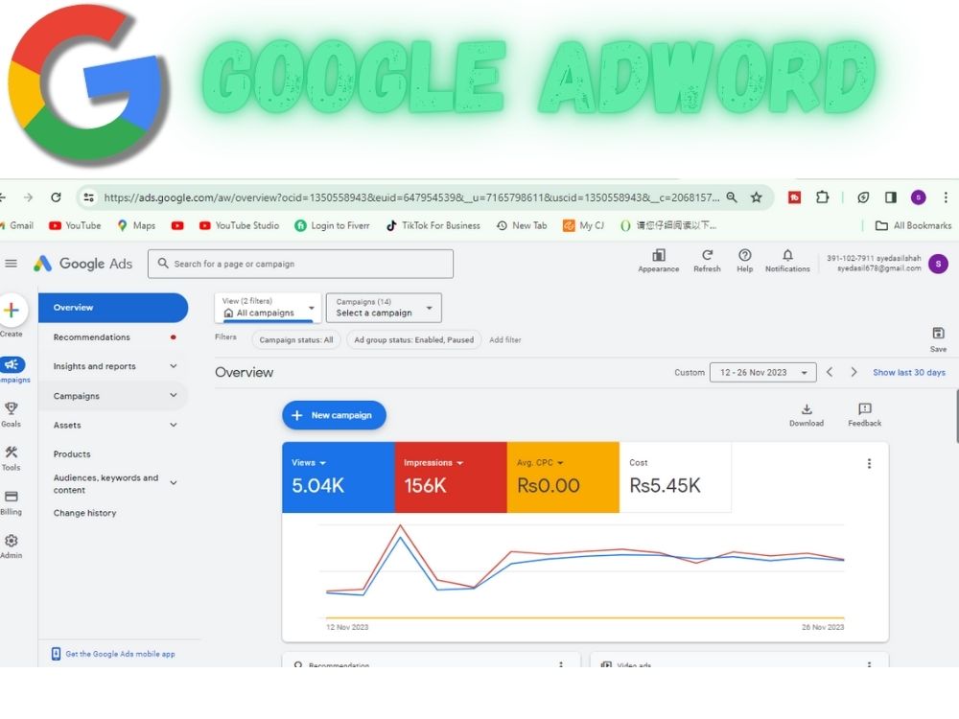959x719 pixels.
Task: Open the browser Extensions puzzle icon
Action: [x=822, y=197]
